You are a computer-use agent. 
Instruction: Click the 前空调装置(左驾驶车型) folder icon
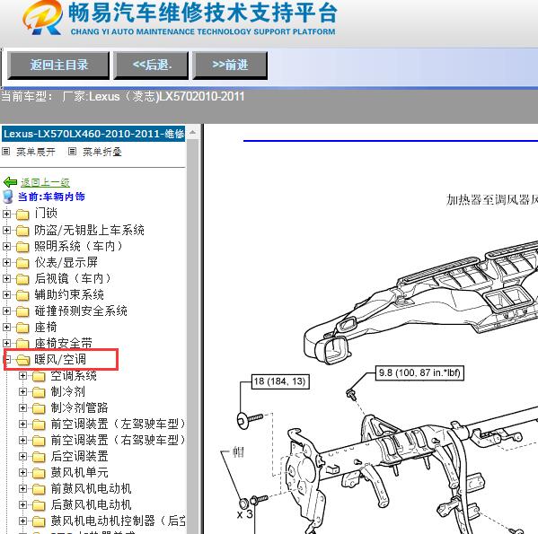click(x=39, y=425)
